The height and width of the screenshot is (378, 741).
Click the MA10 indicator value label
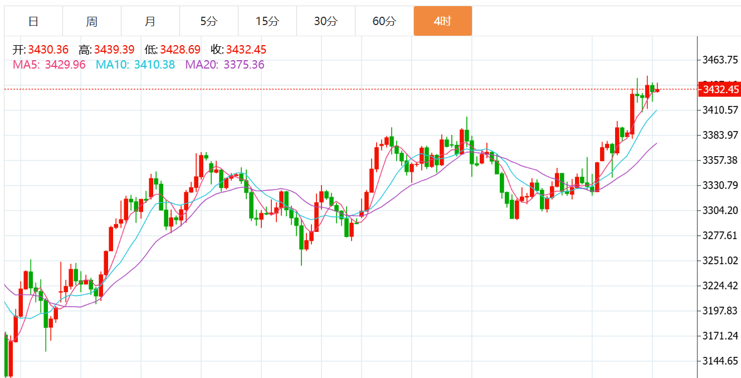[135, 65]
